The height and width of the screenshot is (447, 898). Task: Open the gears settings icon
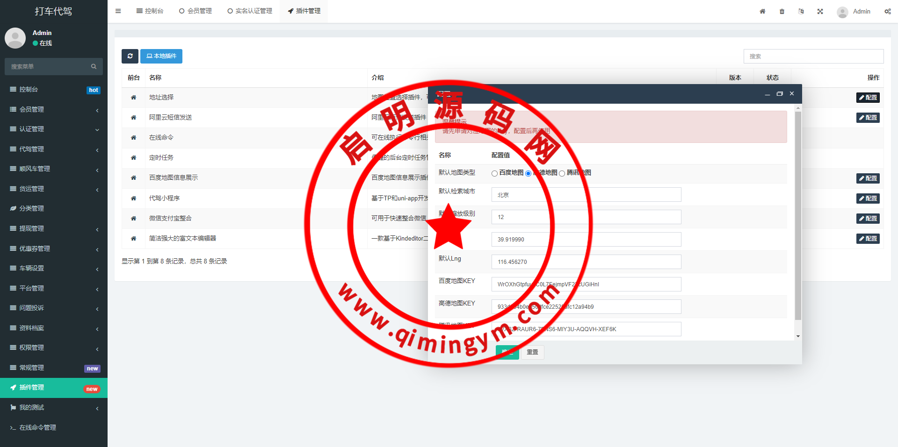[887, 11]
